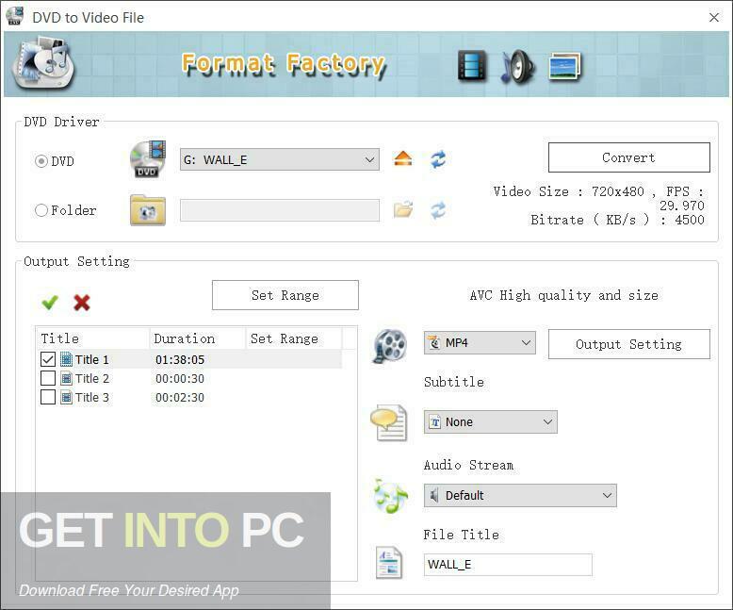The image size is (733, 610).
Task: Click the Title 2 film icon
Action: click(x=66, y=378)
